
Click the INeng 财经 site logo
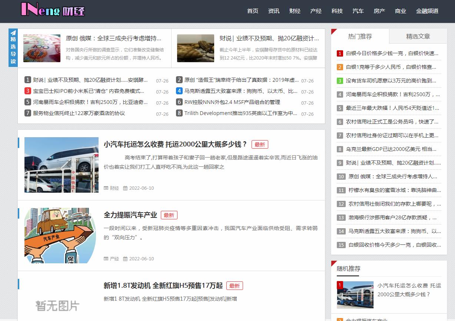pos(53,10)
